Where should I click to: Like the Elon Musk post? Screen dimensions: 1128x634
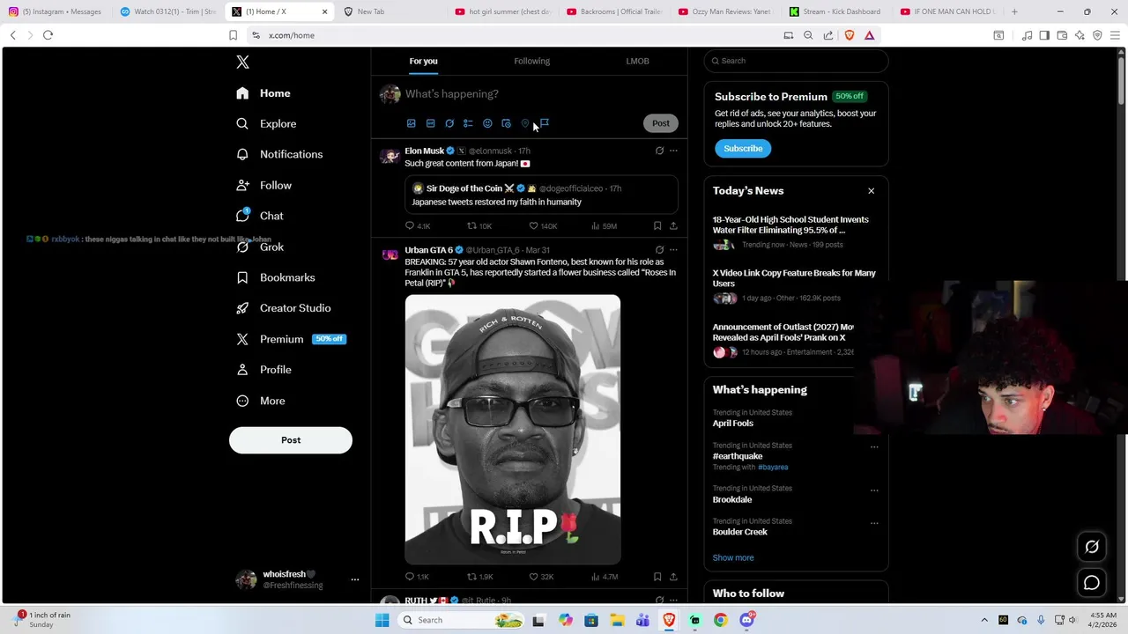(x=543, y=226)
